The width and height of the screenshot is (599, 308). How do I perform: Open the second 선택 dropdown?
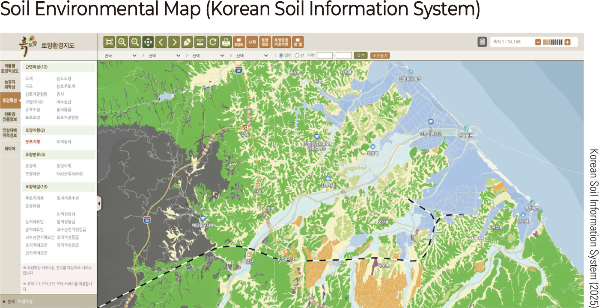[164, 56]
